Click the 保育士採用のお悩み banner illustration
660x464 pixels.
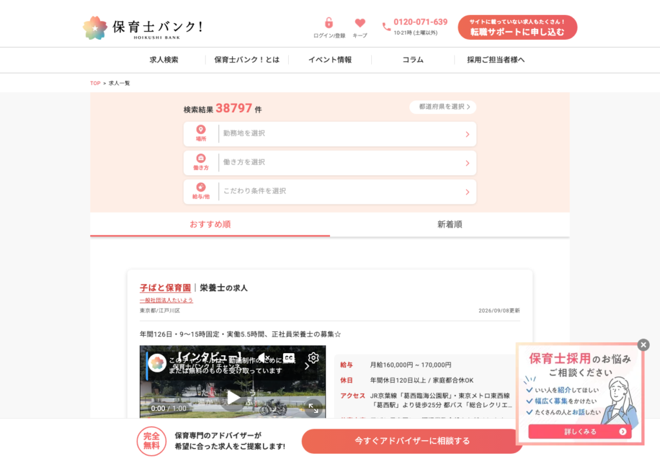[621, 400]
